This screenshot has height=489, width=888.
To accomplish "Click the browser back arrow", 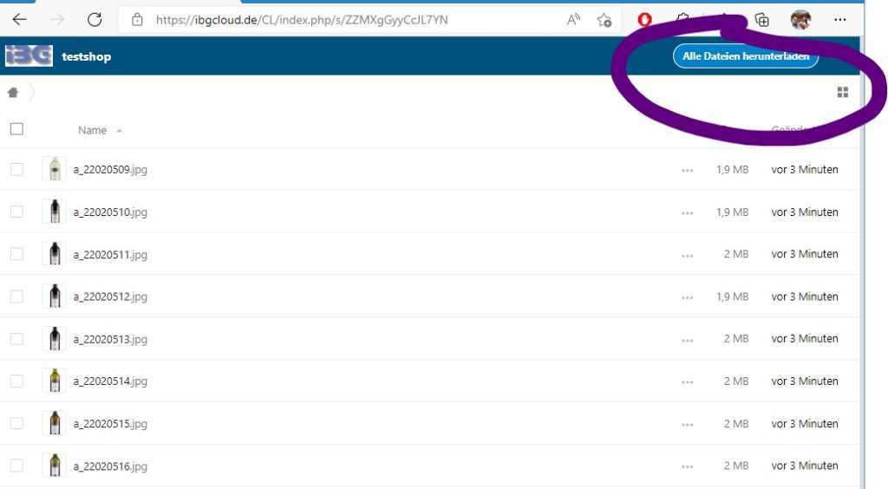I will [19, 20].
